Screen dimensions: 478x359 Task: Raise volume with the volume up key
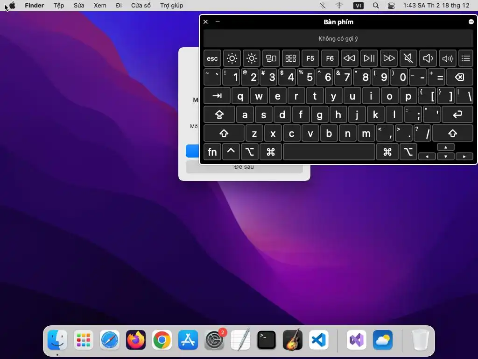[x=448, y=58]
